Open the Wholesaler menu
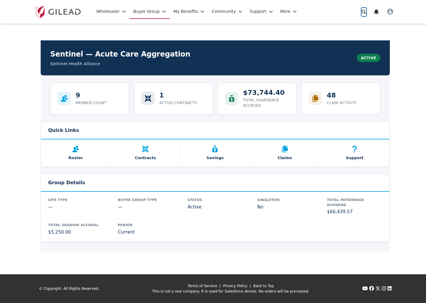Viewport: 426px width, 303px height. (x=111, y=11)
